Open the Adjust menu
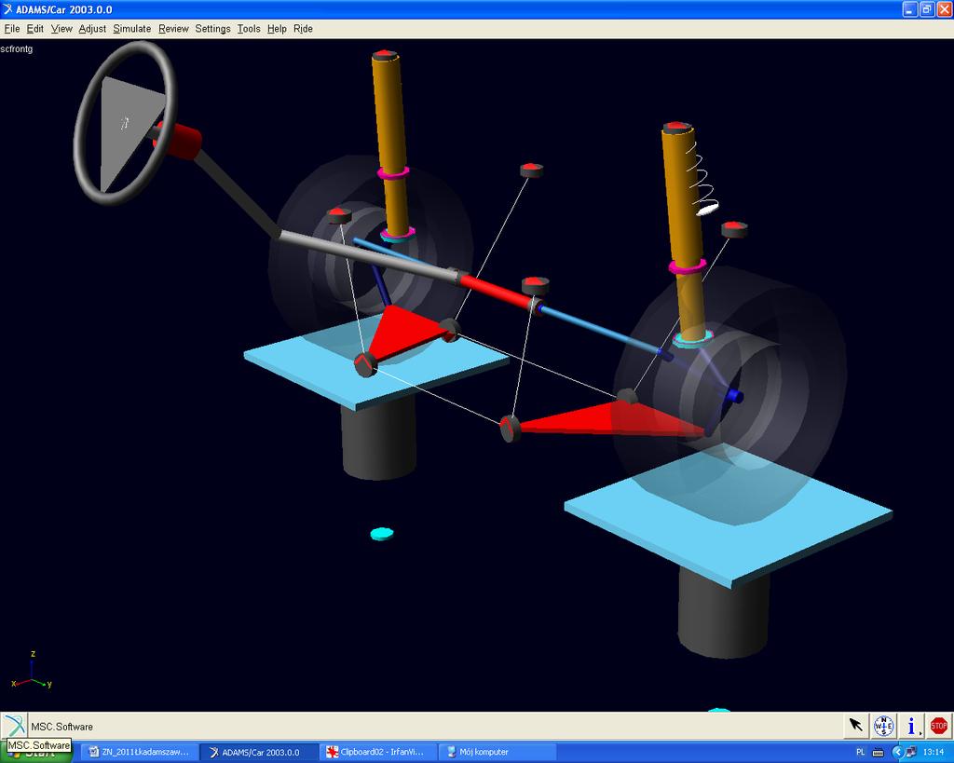 point(92,29)
